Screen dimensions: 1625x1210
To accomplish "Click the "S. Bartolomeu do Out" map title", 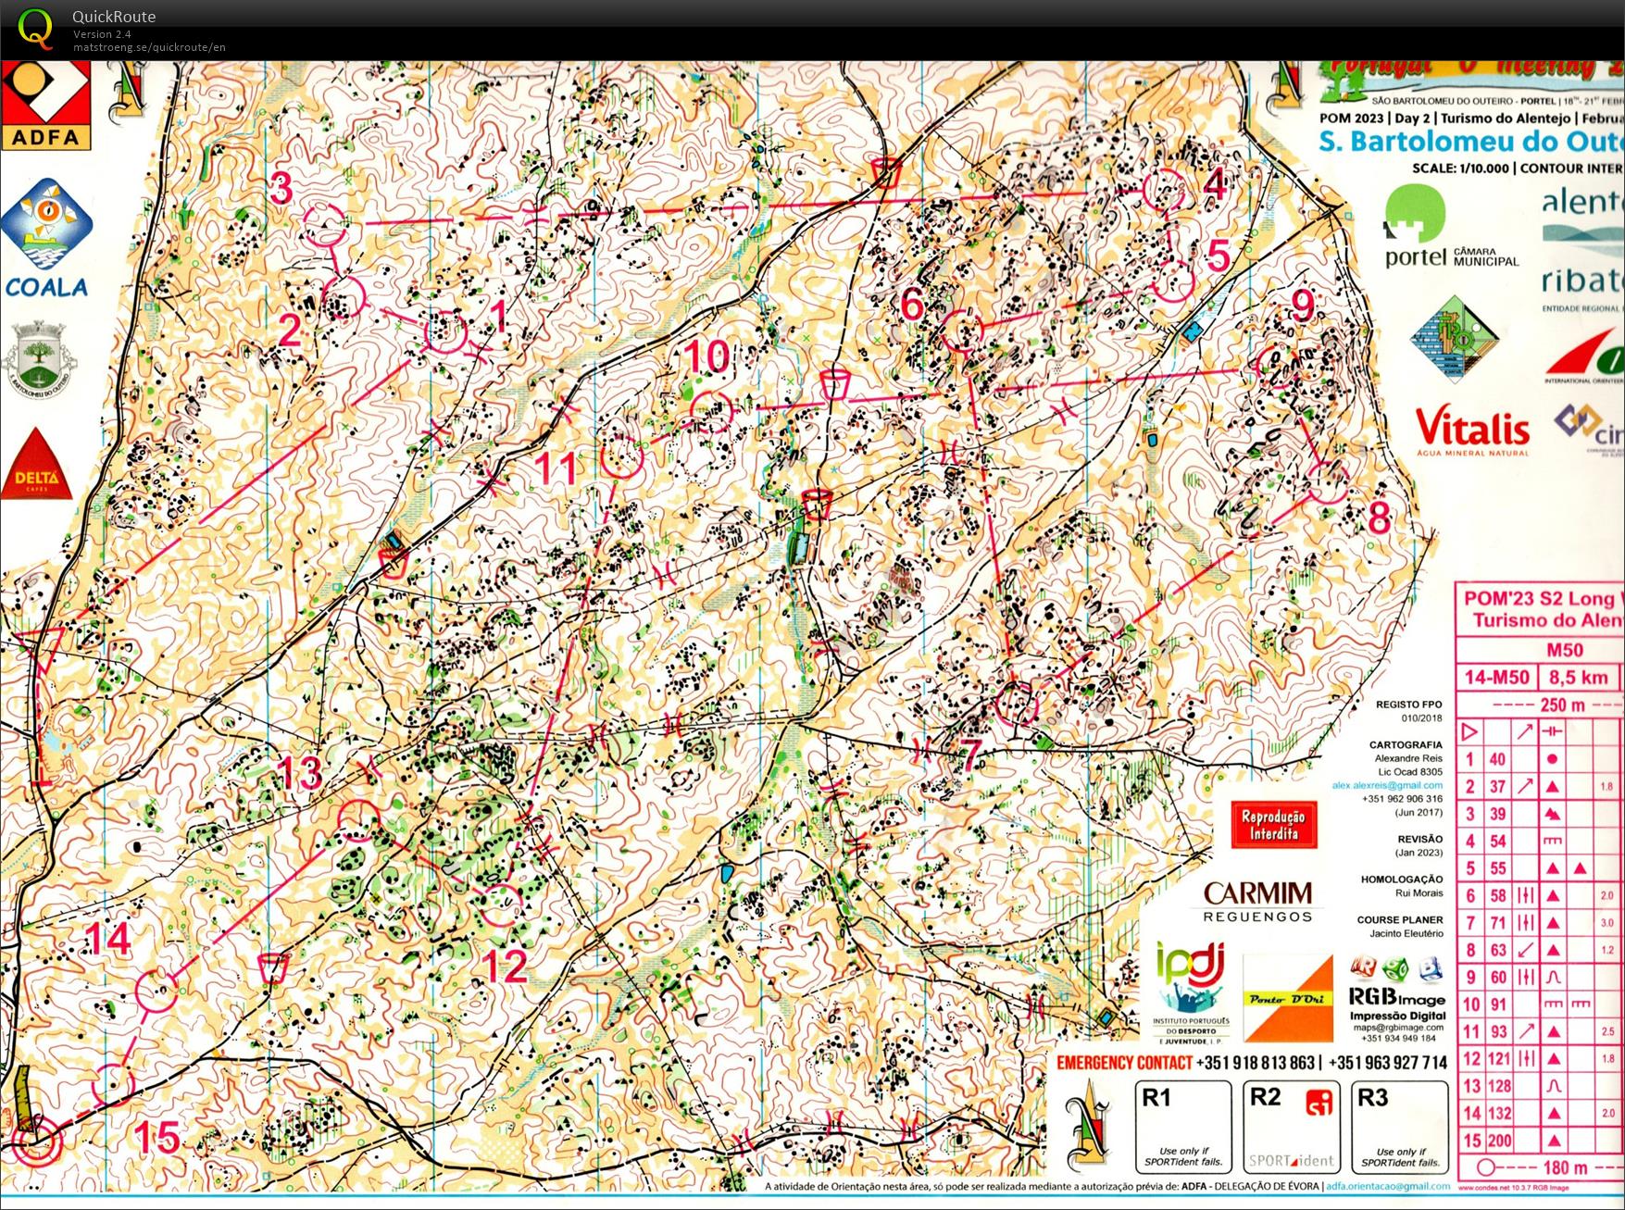I will [x=1471, y=143].
